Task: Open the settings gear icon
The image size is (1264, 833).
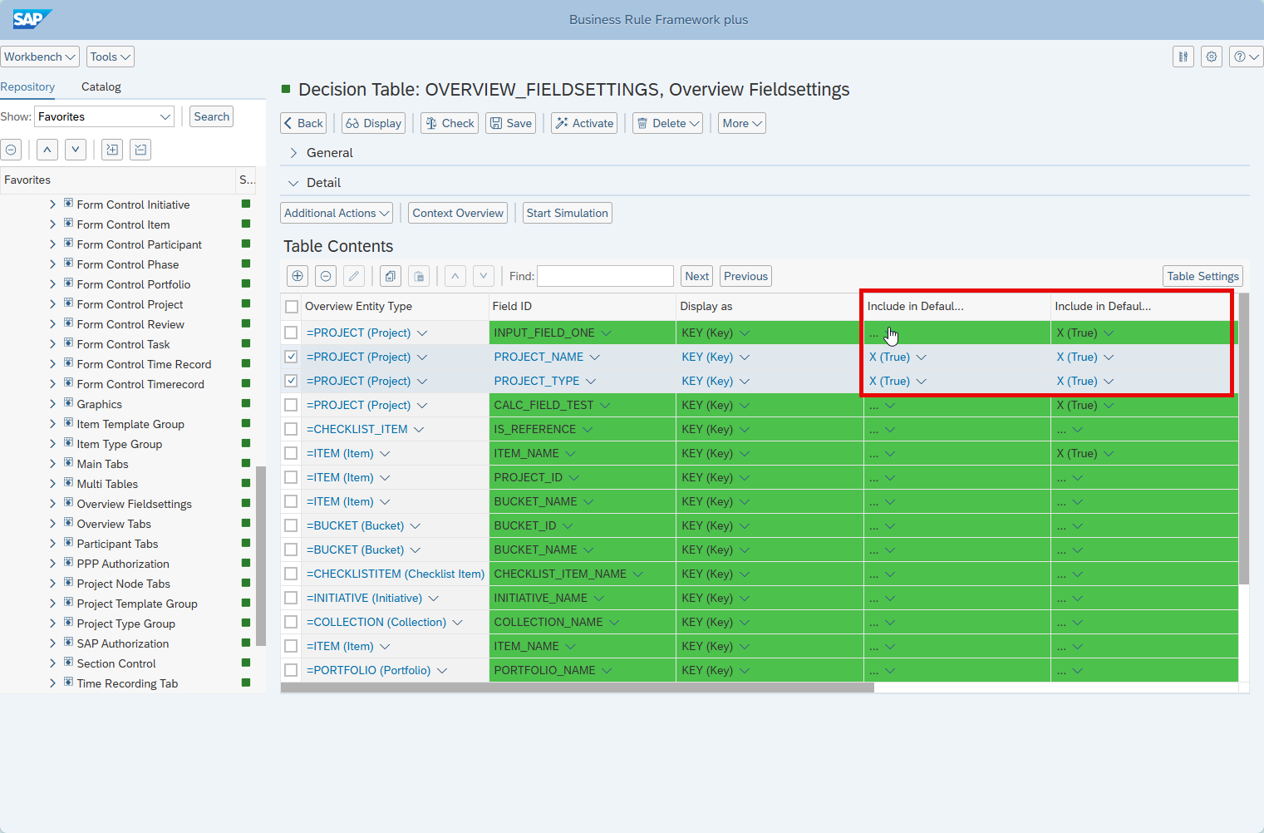Action: point(1212,57)
